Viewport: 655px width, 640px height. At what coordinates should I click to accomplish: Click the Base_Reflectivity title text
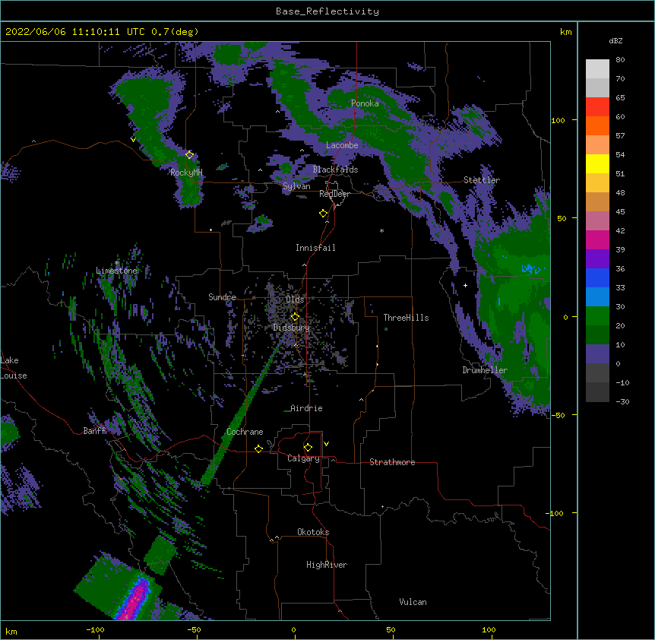pyautogui.click(x=327, y=11)
